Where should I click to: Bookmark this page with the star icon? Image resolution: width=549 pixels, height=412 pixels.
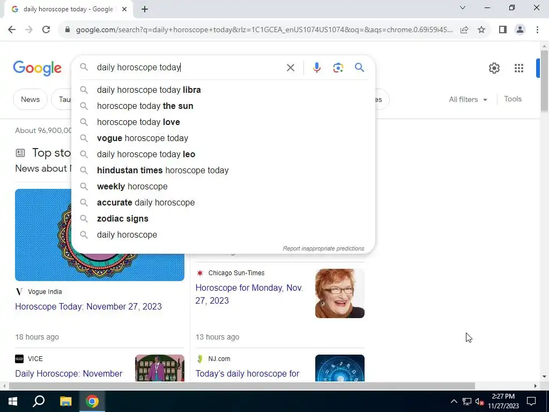pos(481,30)
